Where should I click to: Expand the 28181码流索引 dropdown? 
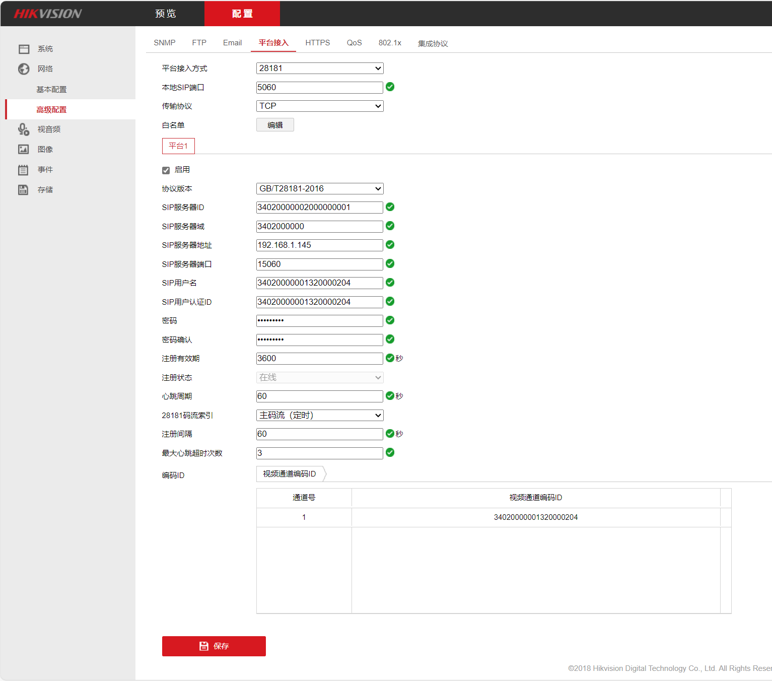pyautogui.click(x=320, y=415)
